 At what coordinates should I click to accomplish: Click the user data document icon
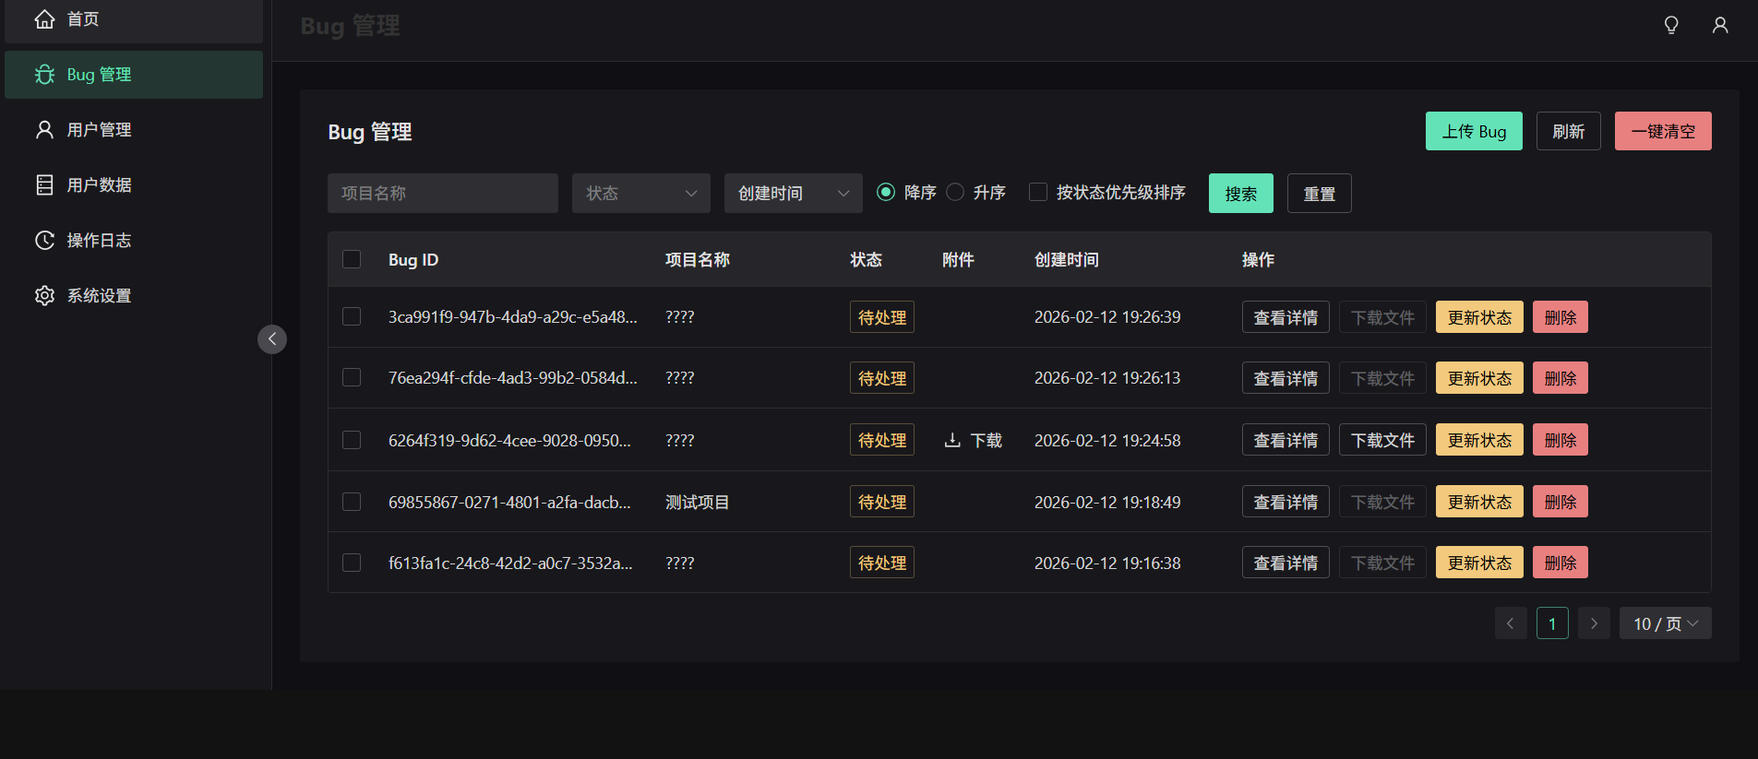point(44,185)
